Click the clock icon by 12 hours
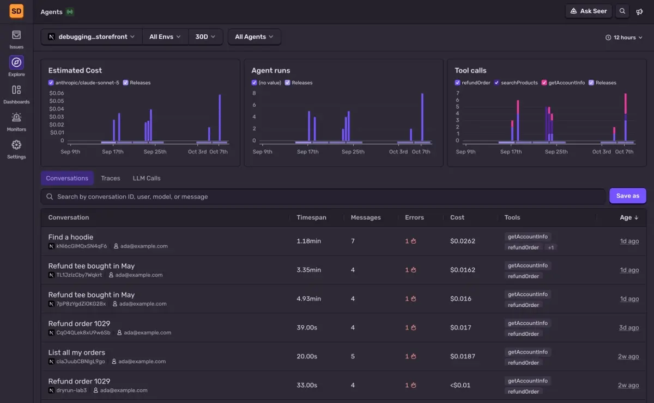Viewport: 654px width, 403px height. click(x=608, y=38)
